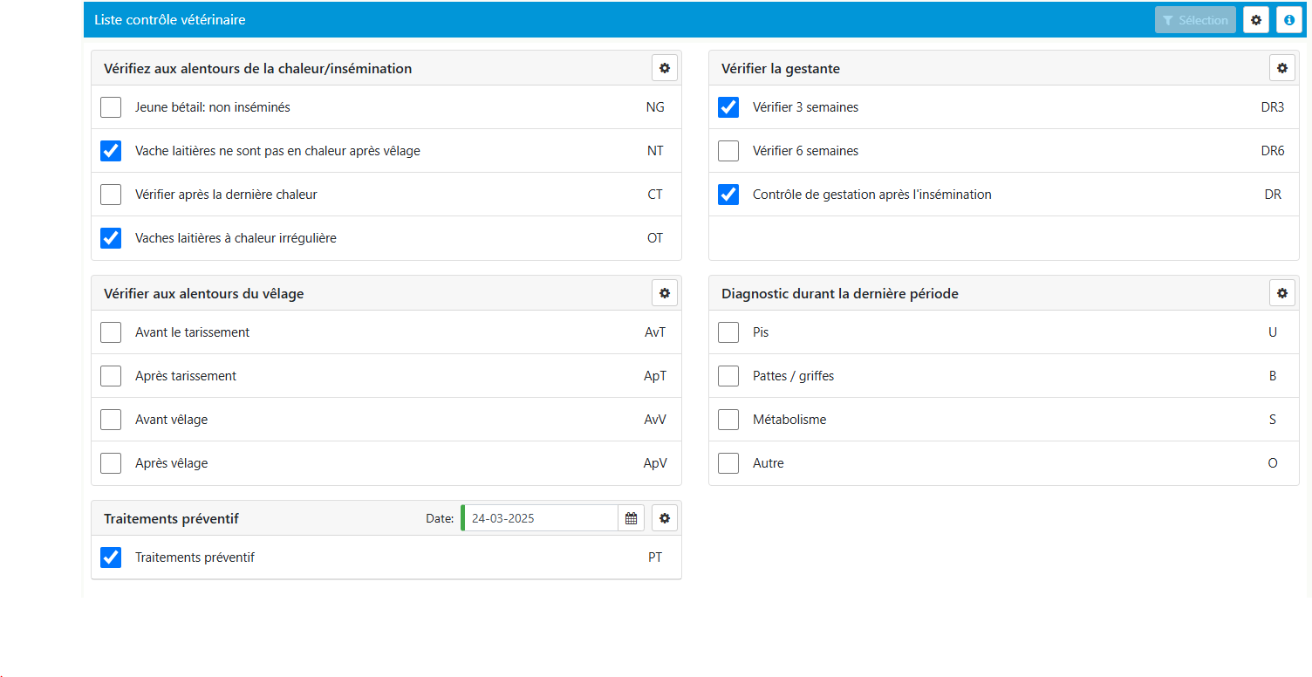
Task: Click the AvT code
Action: 655,332
